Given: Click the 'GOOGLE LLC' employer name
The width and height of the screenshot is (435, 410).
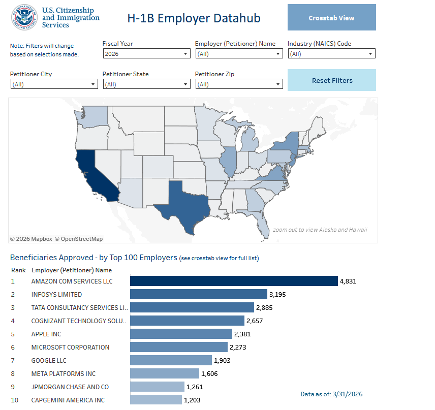Looking at the screenshot, I should click(x=49, y=361).
